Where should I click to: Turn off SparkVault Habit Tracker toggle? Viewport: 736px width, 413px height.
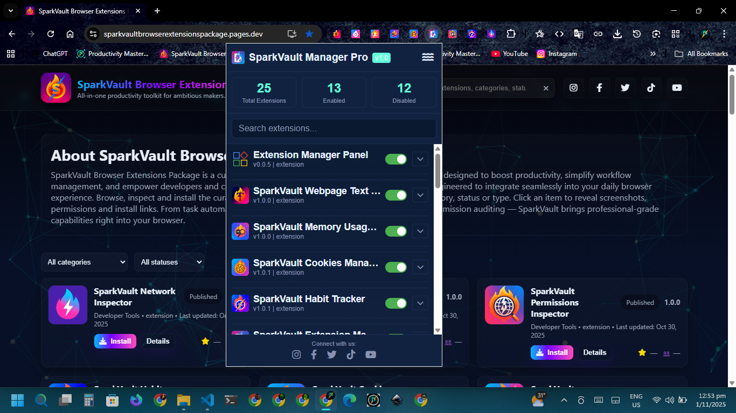point(396,303)
